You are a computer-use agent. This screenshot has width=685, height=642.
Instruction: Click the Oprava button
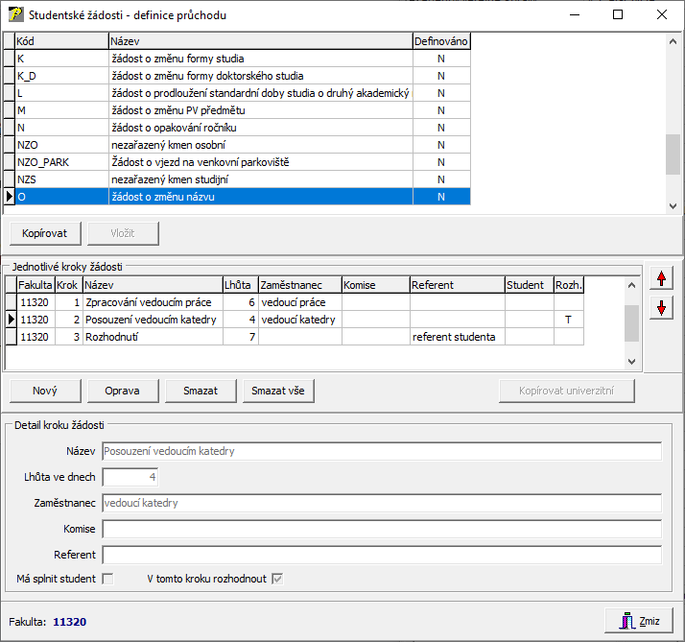pos(123,391)
